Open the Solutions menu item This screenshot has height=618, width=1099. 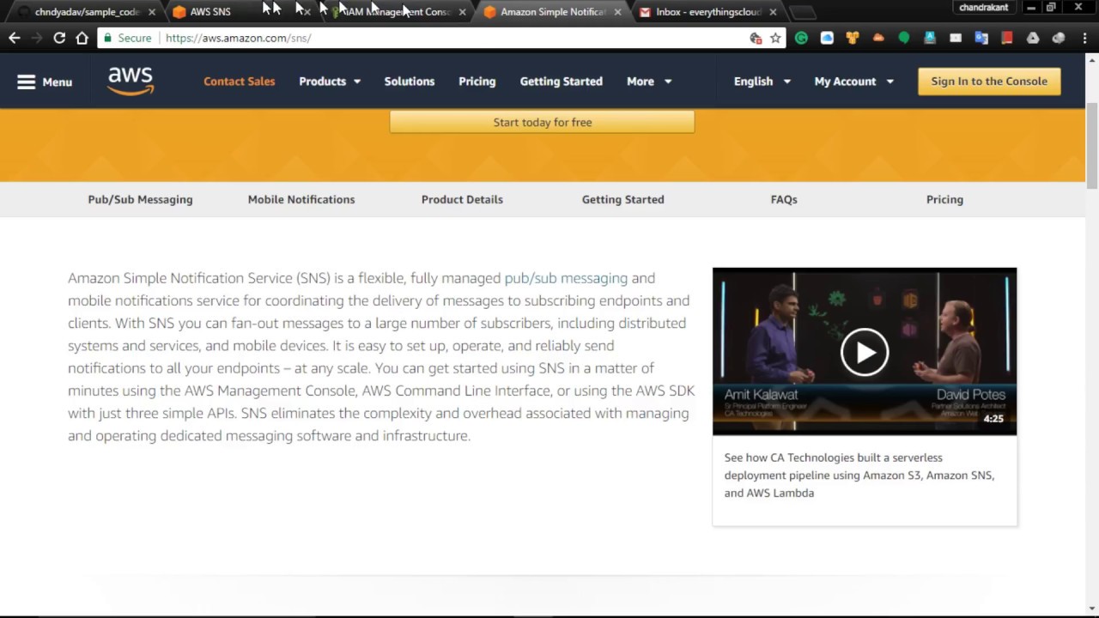click(410, 82)
